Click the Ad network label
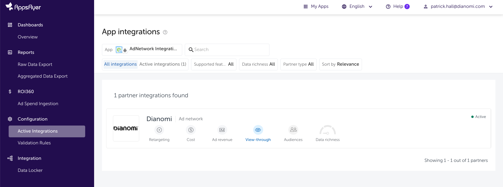 point(191,119)
